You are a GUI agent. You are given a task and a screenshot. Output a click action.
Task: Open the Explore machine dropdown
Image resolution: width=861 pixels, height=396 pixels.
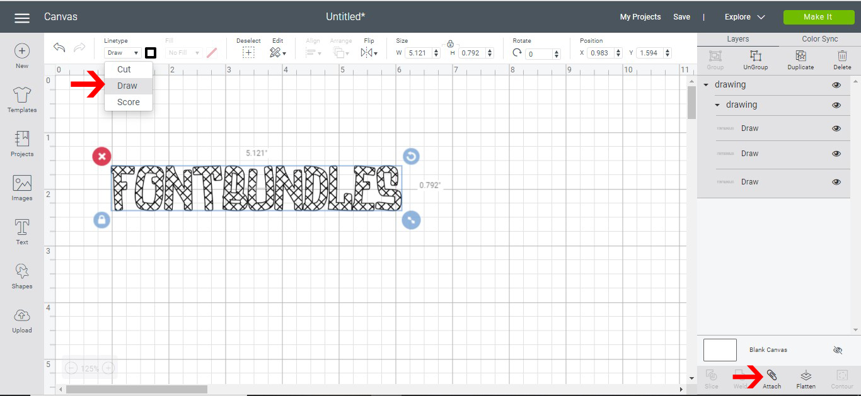coord(744,17)
